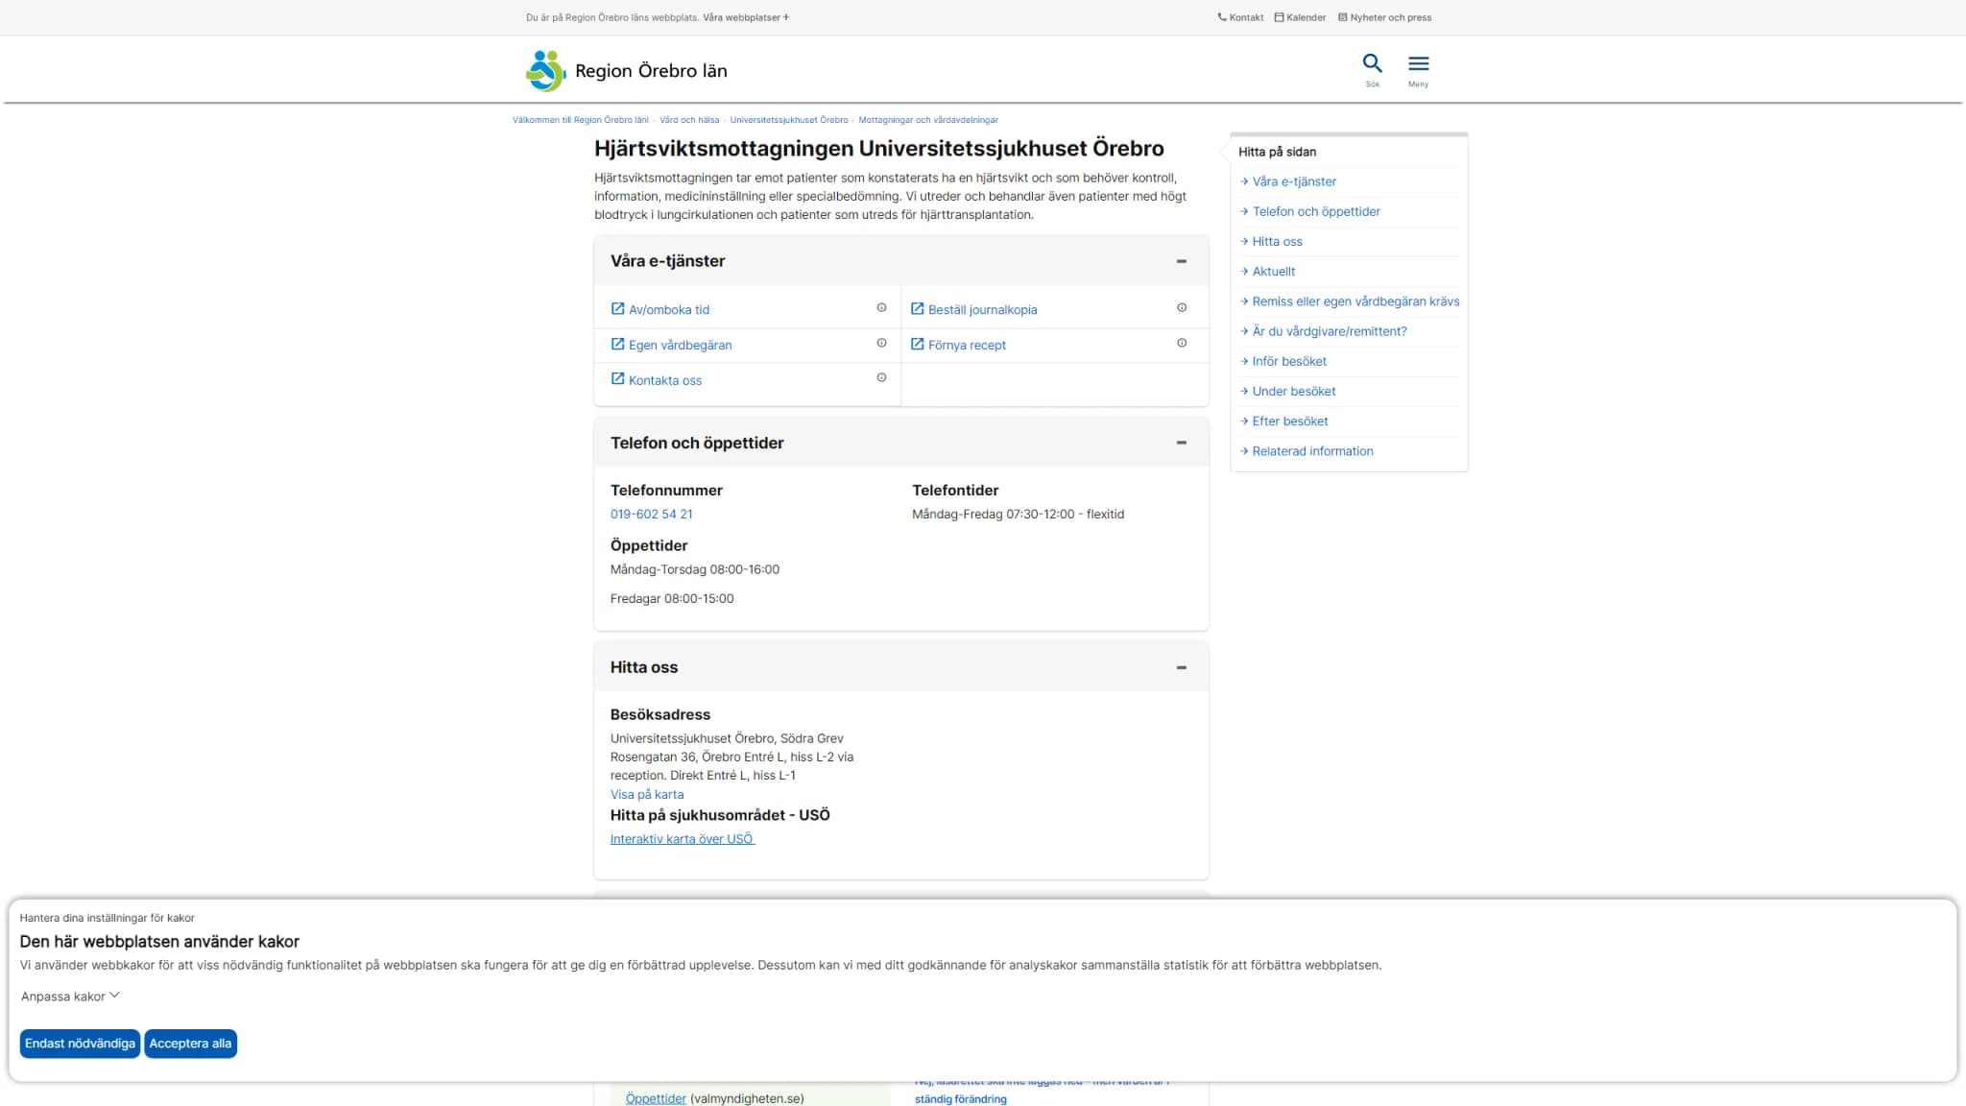Screen dimensions: 1966x1106
Task: Click the Kontakt phone icon in top bar
Action: (1222, 17)
